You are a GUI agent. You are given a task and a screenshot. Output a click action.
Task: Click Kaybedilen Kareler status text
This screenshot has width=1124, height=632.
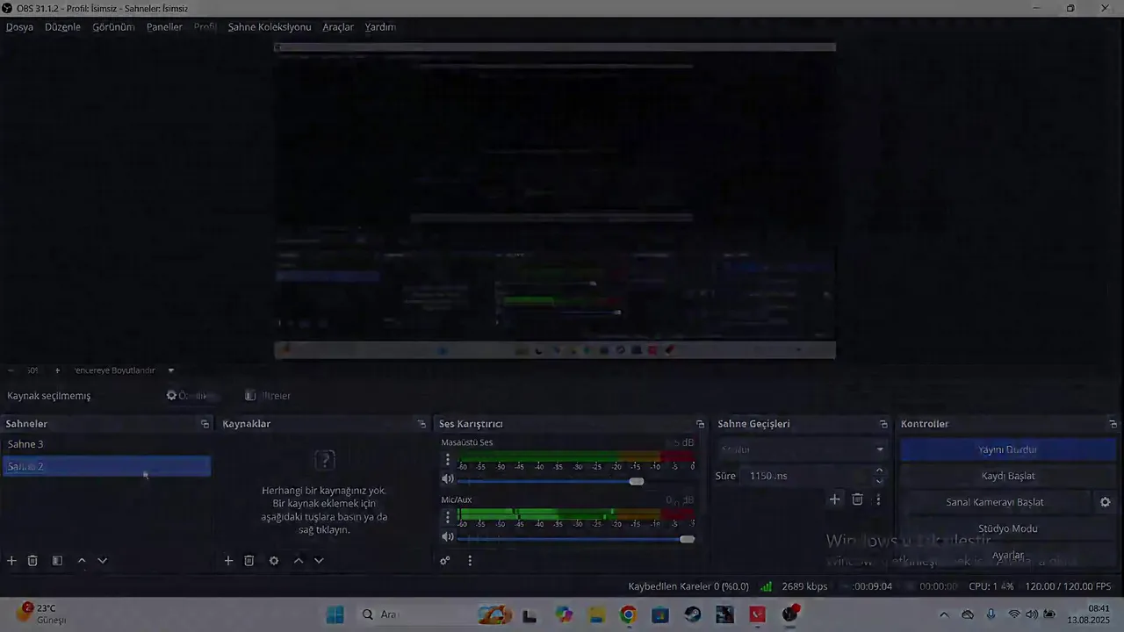coord(688,586)
